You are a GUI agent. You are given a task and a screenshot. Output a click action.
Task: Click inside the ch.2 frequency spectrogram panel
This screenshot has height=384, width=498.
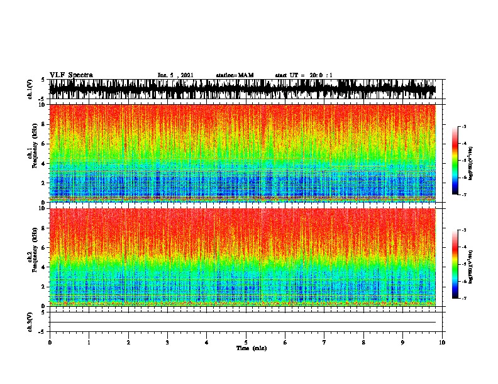[x=243, y=257]
